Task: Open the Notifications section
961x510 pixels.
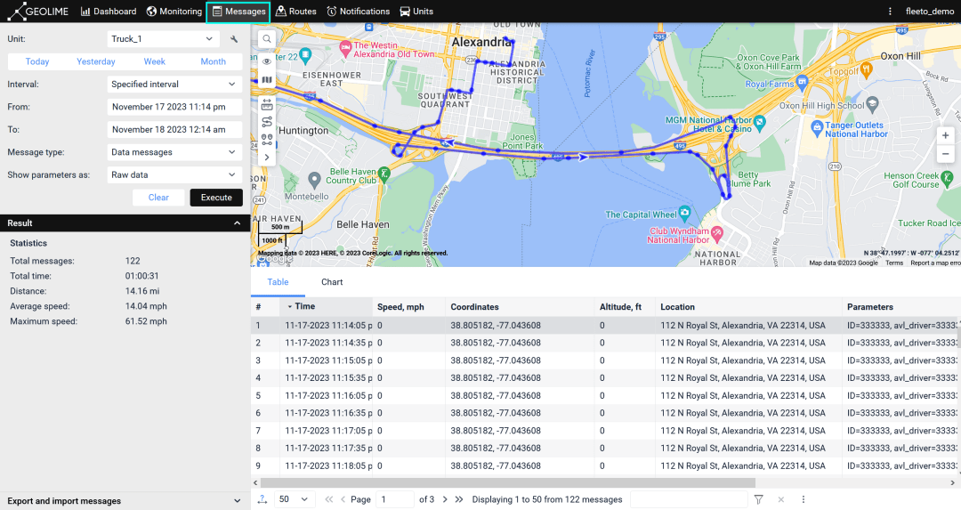Action: (x=358, y=11)
